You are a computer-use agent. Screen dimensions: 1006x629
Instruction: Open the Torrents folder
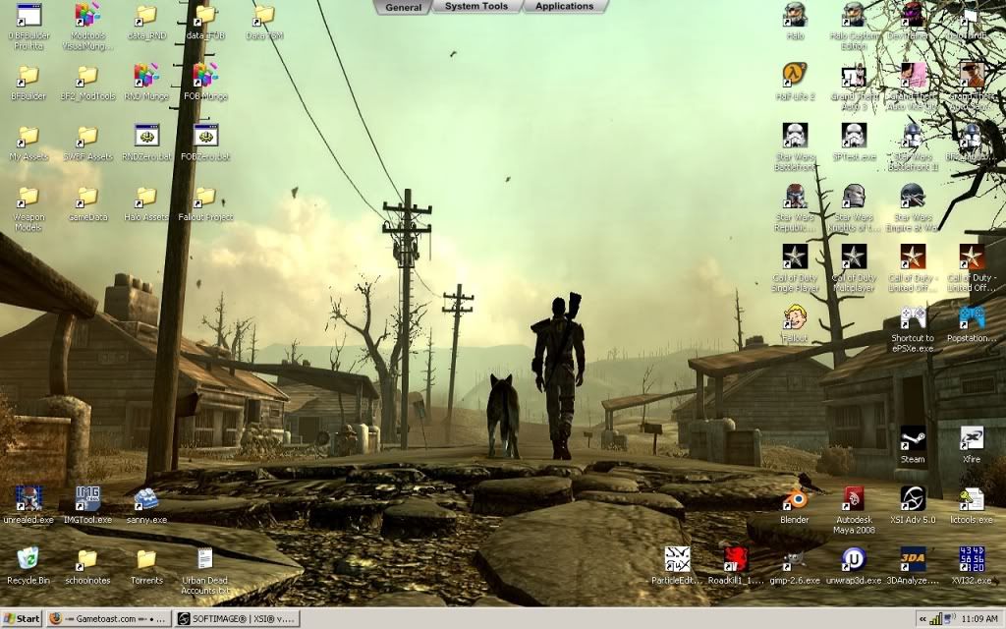(x=146, y=565)
